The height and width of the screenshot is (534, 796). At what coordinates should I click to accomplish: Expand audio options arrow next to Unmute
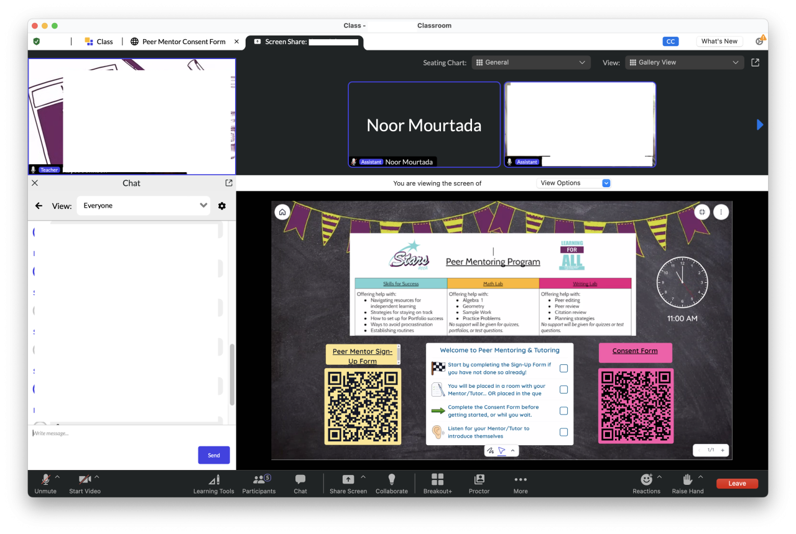(58, 477)
